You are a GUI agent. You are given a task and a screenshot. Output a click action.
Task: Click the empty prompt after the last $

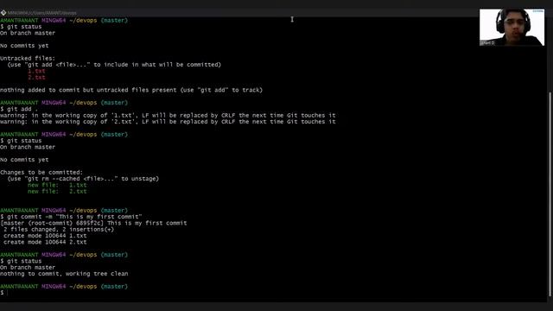point(8,293)
